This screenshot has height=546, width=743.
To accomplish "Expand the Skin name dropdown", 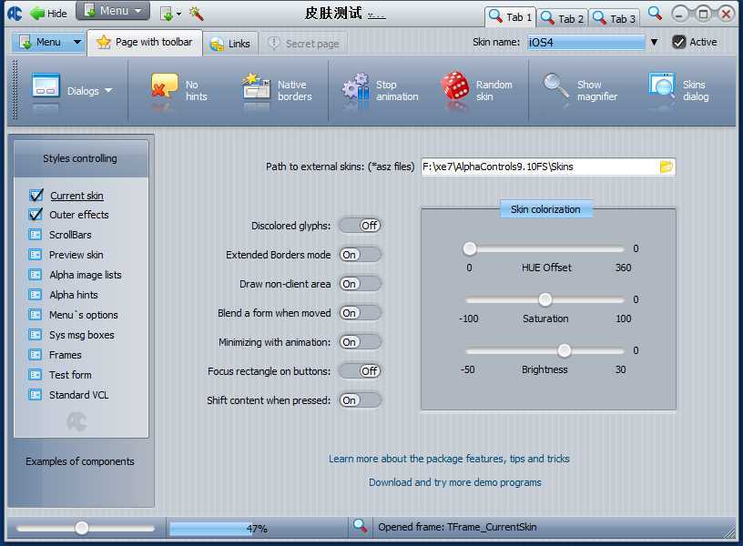I will click(x=654, y=42).
